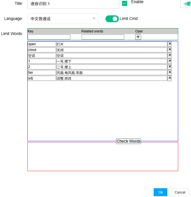Click the empty Related words input
Image resolution: width=191 pixels, height=197 pixels.
pos(103,37)
